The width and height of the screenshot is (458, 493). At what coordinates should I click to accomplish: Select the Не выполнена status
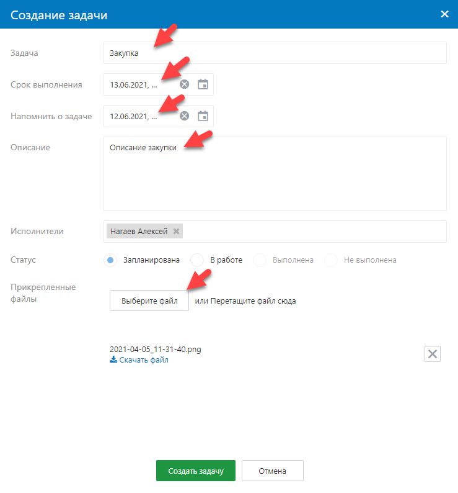(x=331, y=260)
